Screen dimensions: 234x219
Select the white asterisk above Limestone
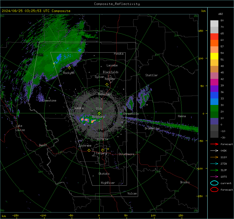pos(49,98)
